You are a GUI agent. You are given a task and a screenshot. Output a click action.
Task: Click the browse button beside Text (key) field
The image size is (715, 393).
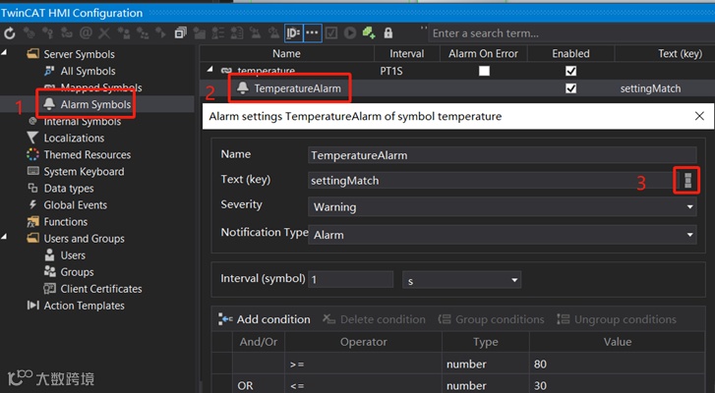(x=687, y=181)
